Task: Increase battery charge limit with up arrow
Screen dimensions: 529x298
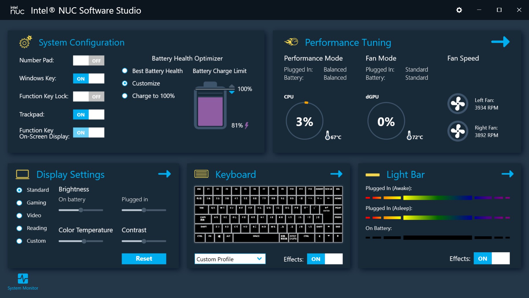Action: coord(232,86)
